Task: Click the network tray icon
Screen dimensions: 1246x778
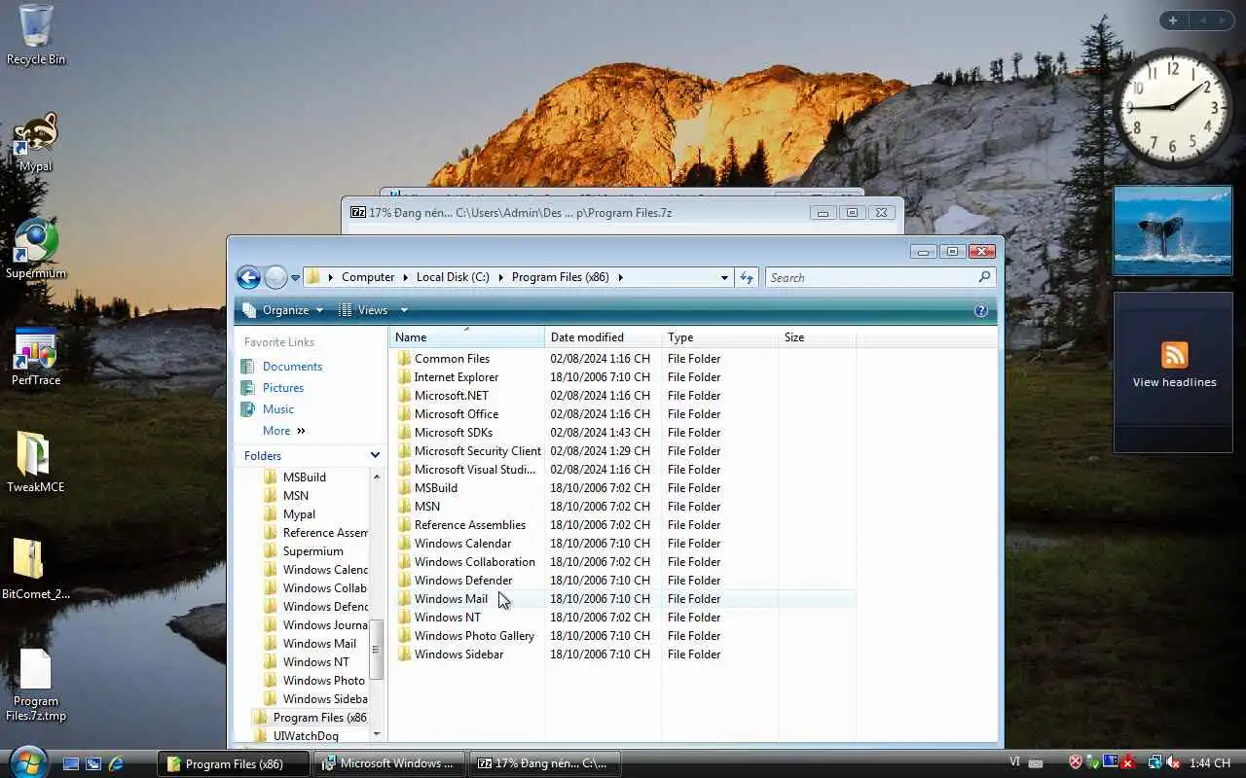Action: pos(1154,763)
